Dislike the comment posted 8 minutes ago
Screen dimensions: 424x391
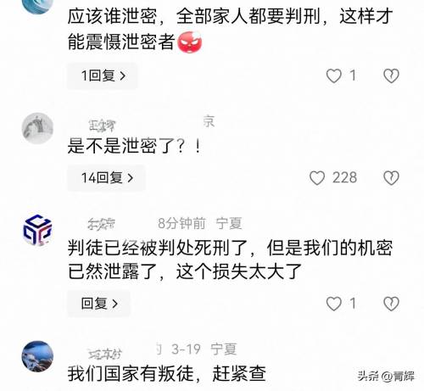(391, 304)
